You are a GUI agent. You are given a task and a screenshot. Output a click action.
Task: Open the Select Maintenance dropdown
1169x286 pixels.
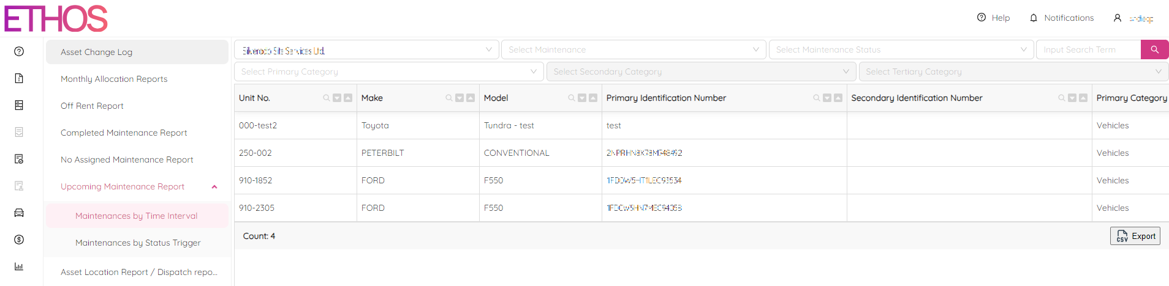pos(634,50)
